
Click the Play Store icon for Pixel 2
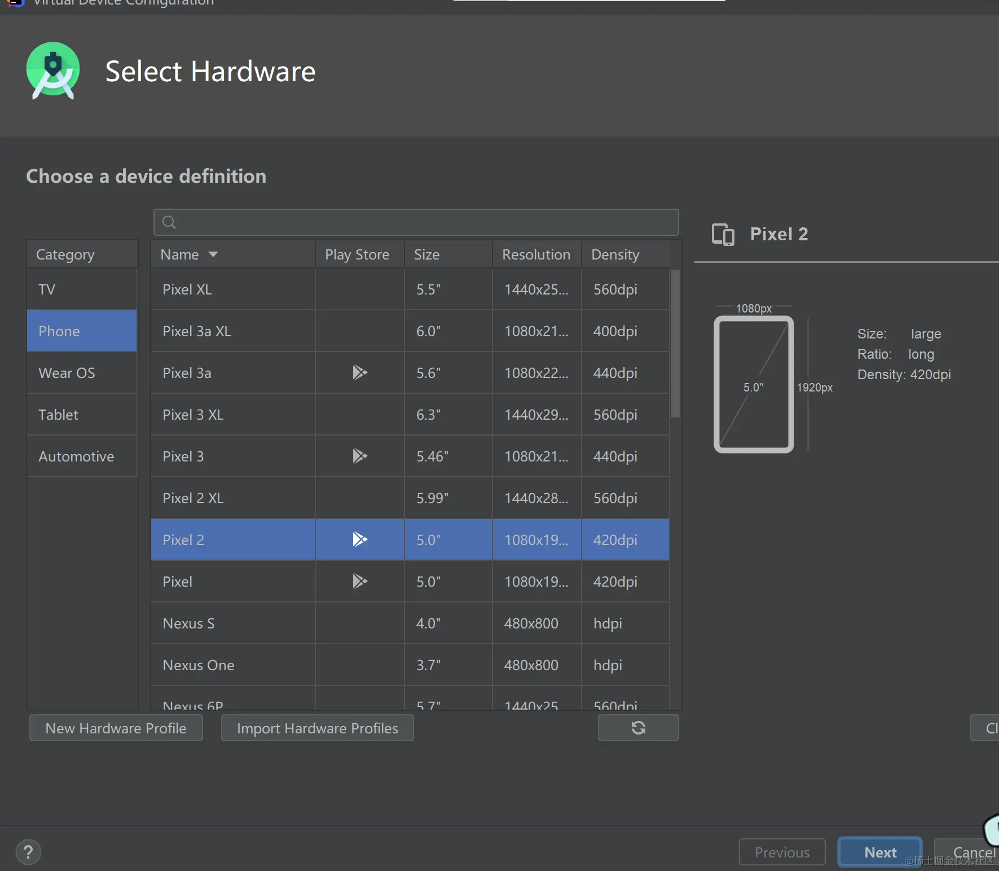360,539
